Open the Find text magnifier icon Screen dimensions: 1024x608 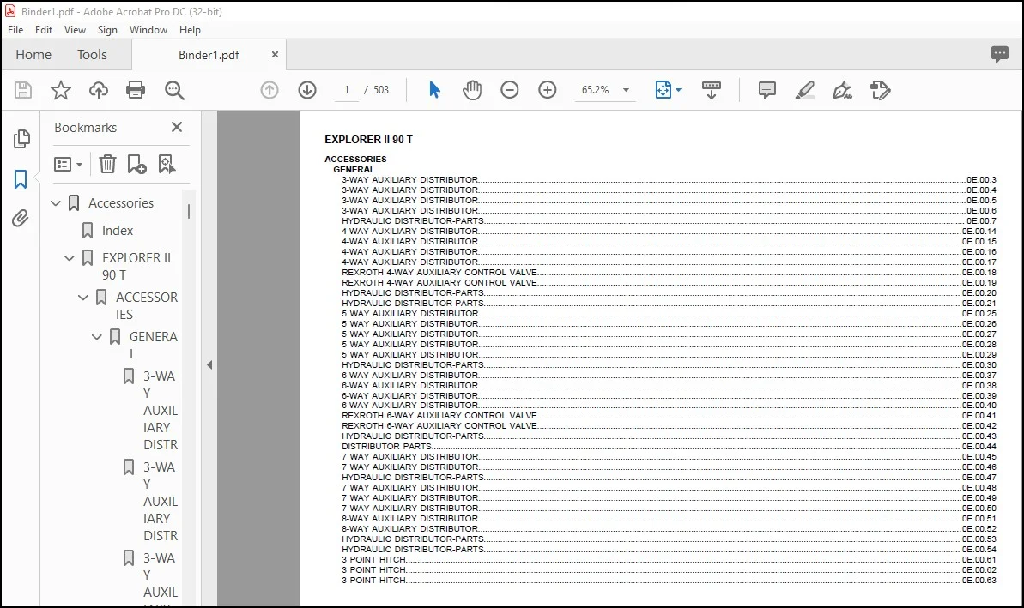pyautogui.click(x=174, y=90)
